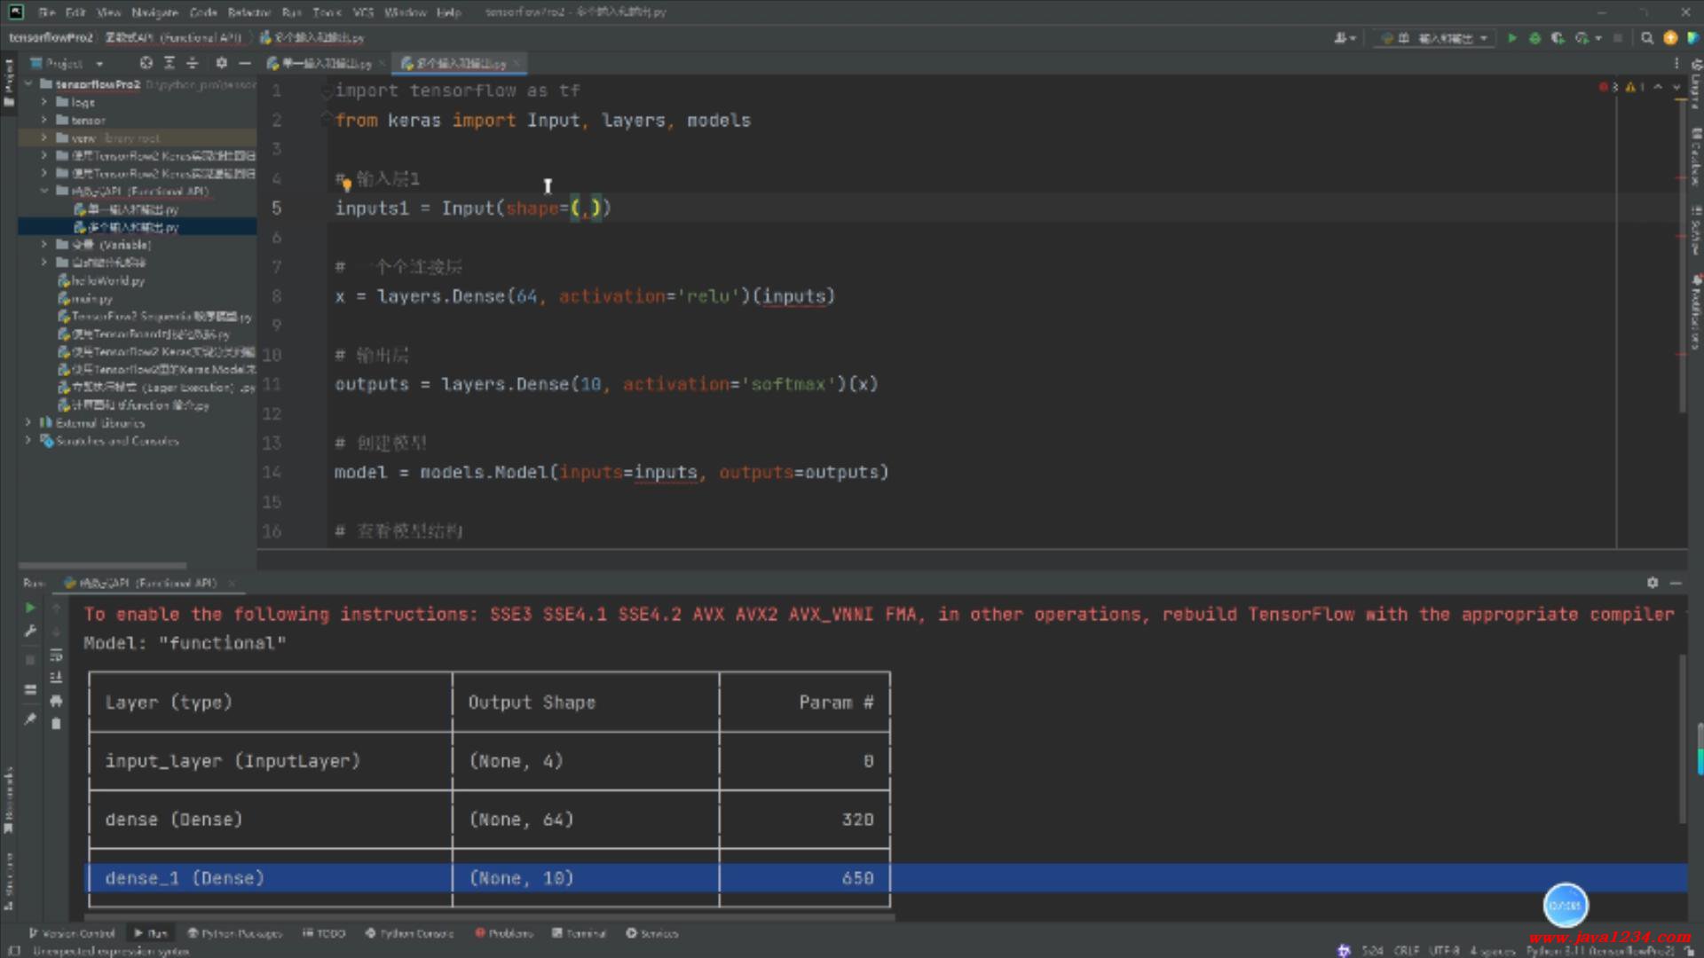Image resolution: width=1704 pixels, height=958 pixels.
Task: Open Terminal tool window tab
Action: (x=579, y=933)
